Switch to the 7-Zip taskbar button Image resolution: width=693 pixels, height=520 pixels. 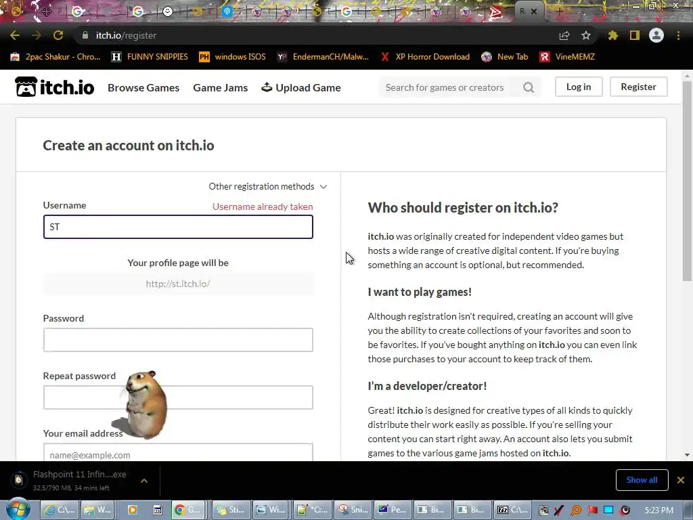(513, 510)
